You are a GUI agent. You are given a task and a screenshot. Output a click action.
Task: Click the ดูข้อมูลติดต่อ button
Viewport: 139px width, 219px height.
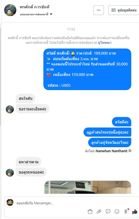coord(124,10)
